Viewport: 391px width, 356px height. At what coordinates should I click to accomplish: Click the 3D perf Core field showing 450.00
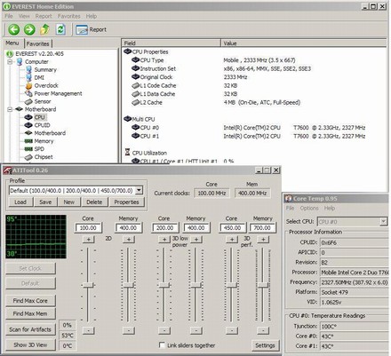pos(232,228)
